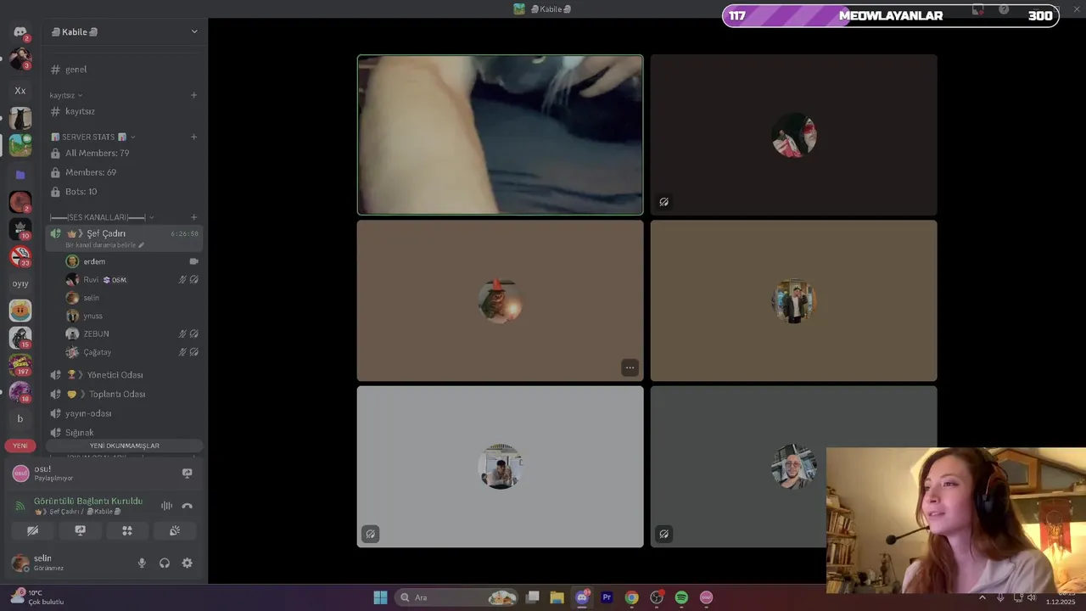The image size is (1086, 611).
Task: Toggle headphone deafen
Action: point(165,563)
